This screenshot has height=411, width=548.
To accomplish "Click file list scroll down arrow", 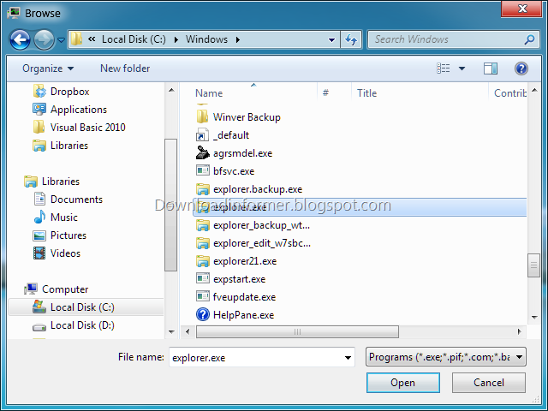I will point(534,318).
